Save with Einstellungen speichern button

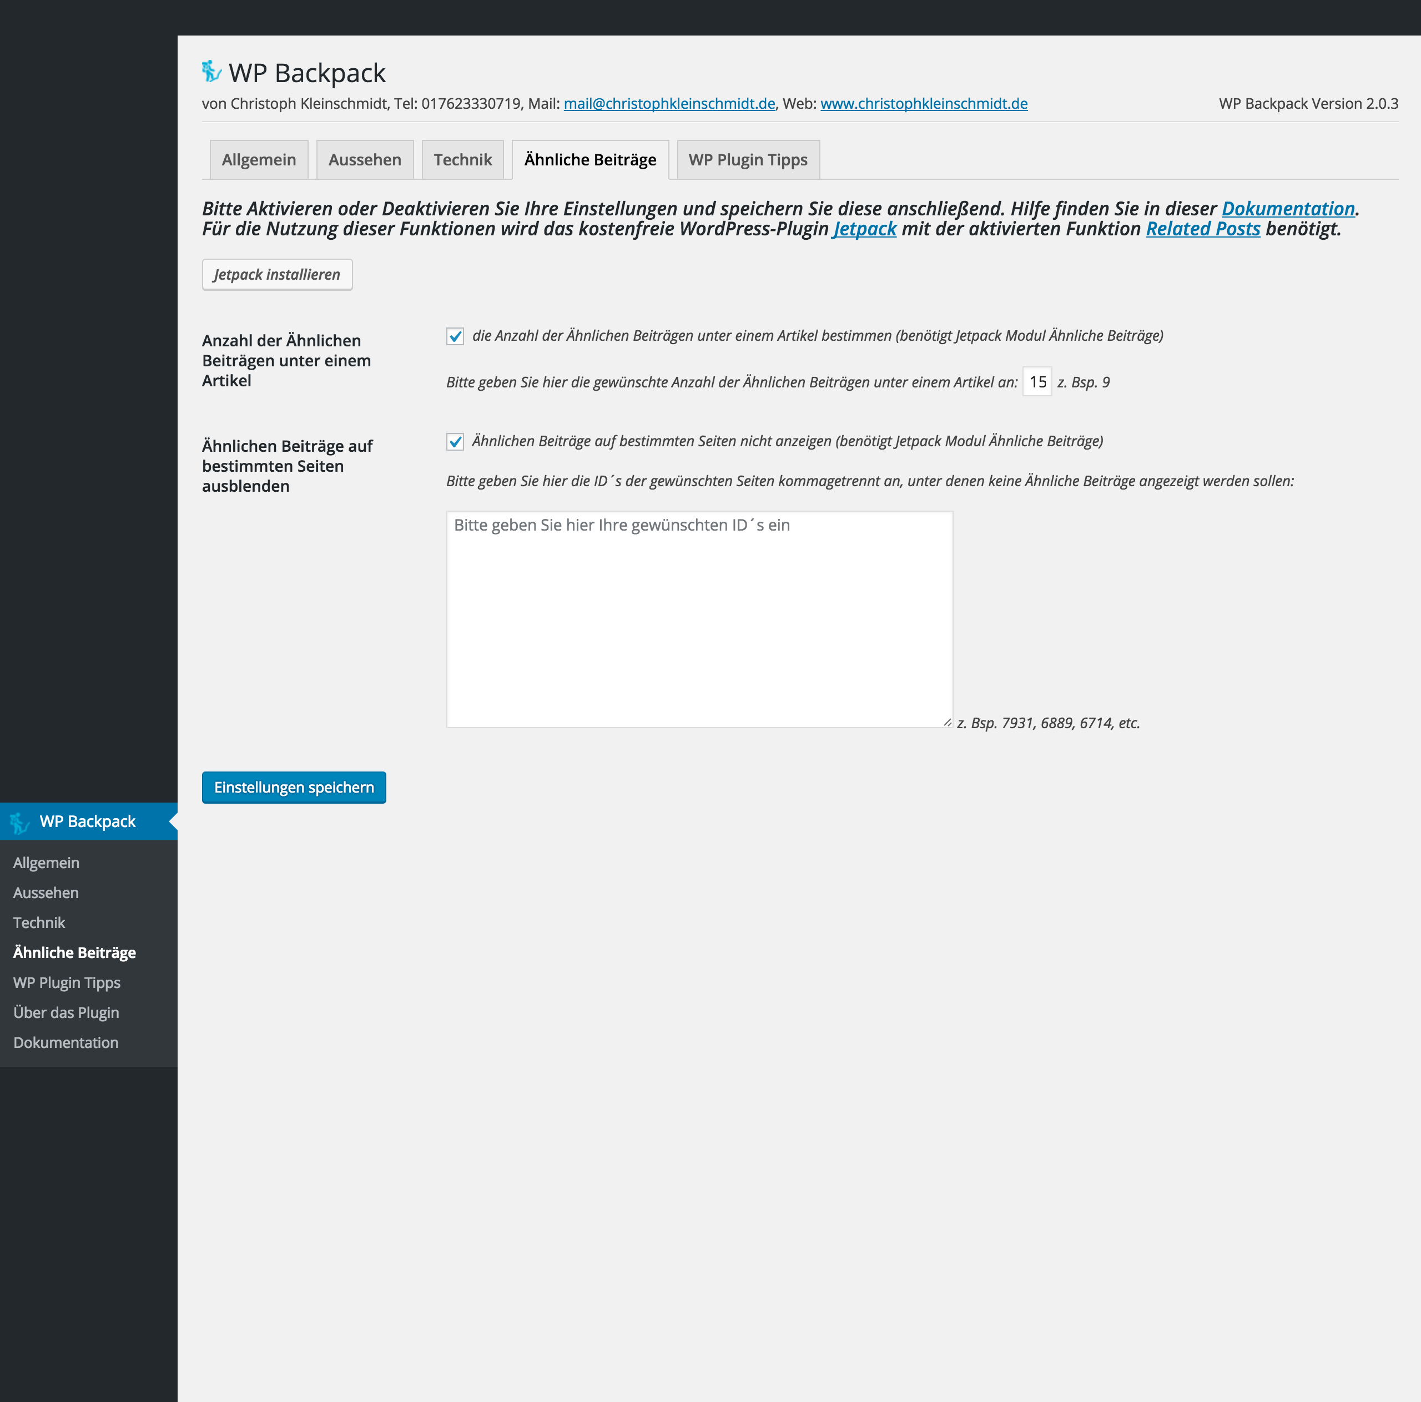click(x=294, y=787)
